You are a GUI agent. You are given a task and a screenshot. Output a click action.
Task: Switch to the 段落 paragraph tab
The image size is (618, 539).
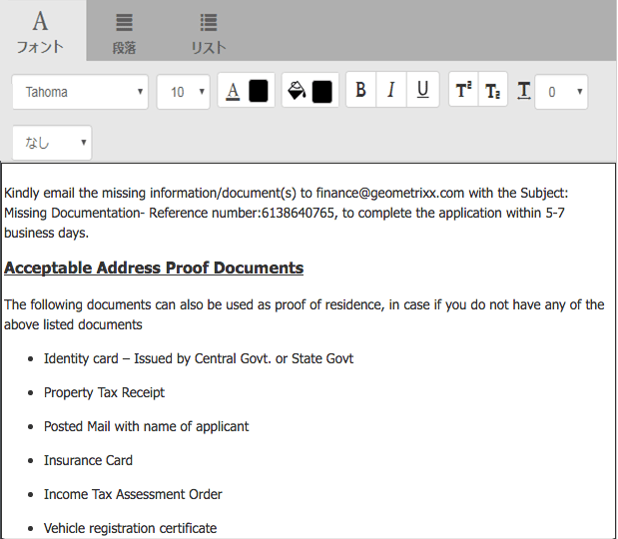point(124,33)
